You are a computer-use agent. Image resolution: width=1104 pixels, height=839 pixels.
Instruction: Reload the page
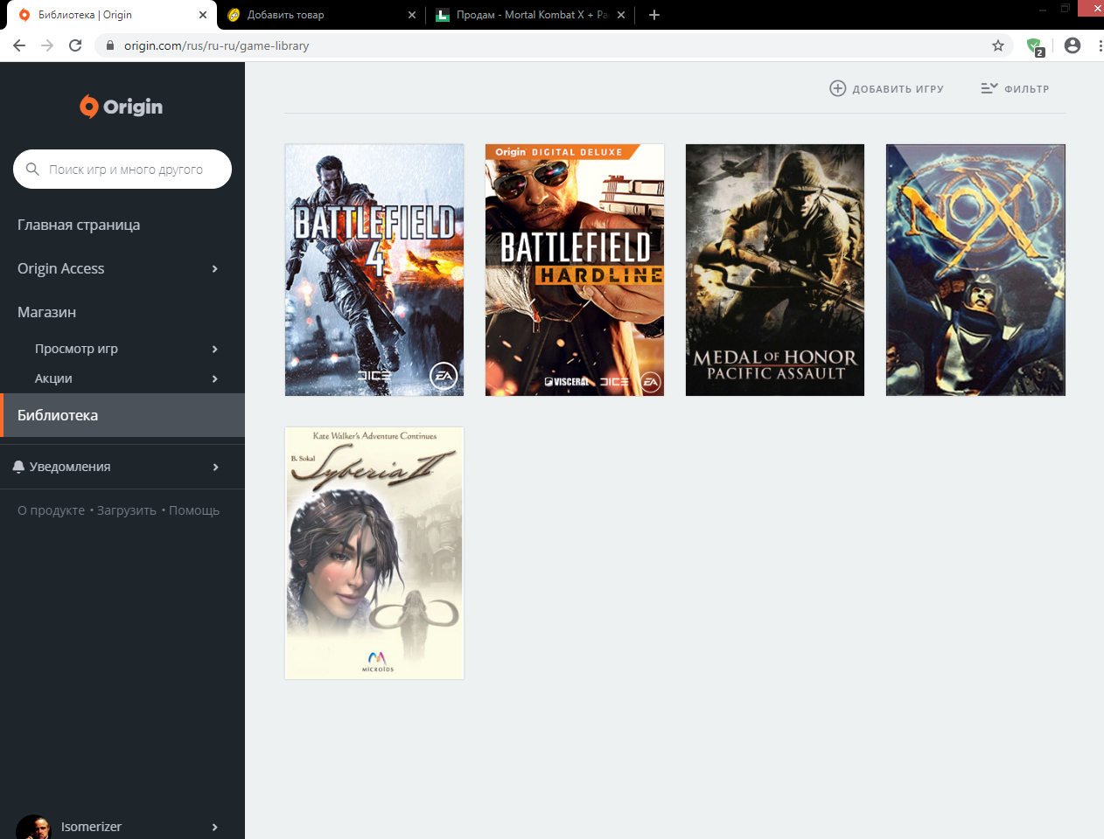[x=75, y=45]
